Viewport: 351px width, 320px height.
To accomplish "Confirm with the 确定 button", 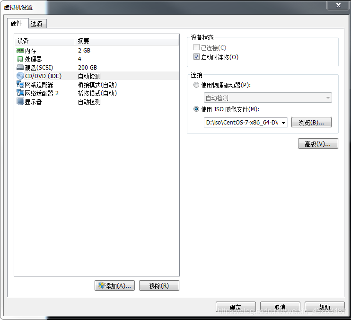I will click(x=236, y=307).
